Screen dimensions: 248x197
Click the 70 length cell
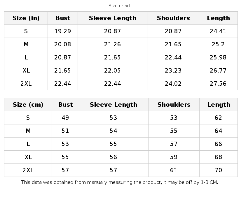coord(219,170)
